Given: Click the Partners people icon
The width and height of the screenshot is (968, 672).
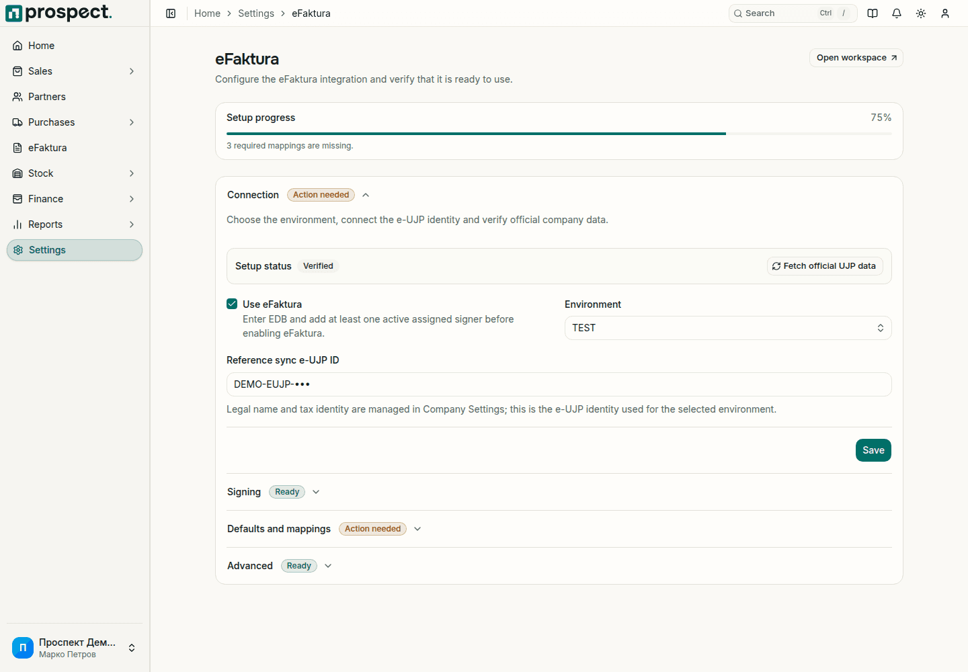Looking at the screenshot, I should tap(17, 97).
